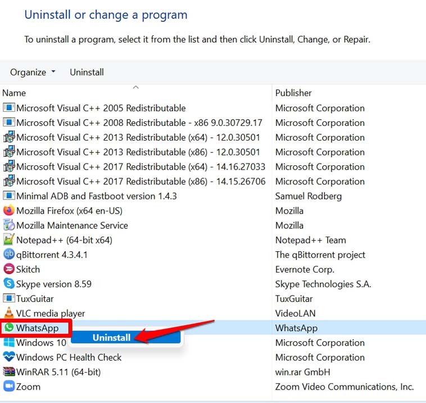Click the Visual C++ 2013 (x64) icon

click(8, 137)
